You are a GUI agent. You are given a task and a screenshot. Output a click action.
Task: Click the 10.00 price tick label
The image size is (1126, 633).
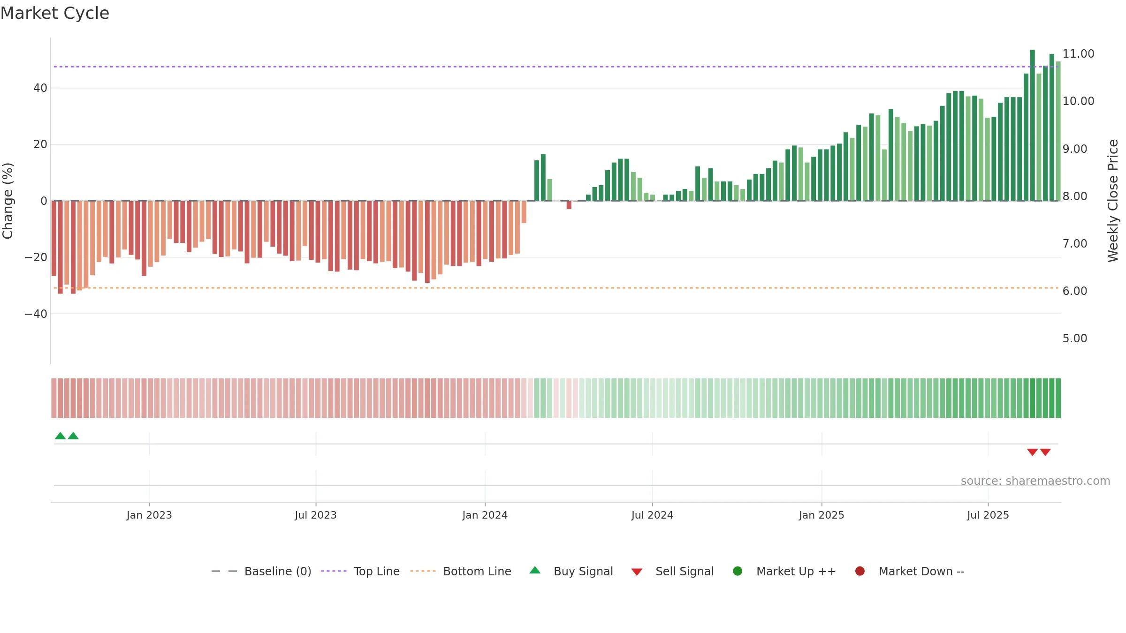click(x=1079, y=101)
